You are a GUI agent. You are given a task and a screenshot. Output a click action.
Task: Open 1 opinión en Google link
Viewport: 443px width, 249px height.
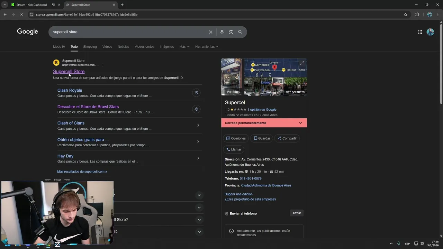(x=262, y=110)
